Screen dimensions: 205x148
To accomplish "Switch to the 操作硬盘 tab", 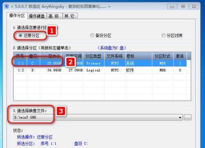I will pos(37,16).
